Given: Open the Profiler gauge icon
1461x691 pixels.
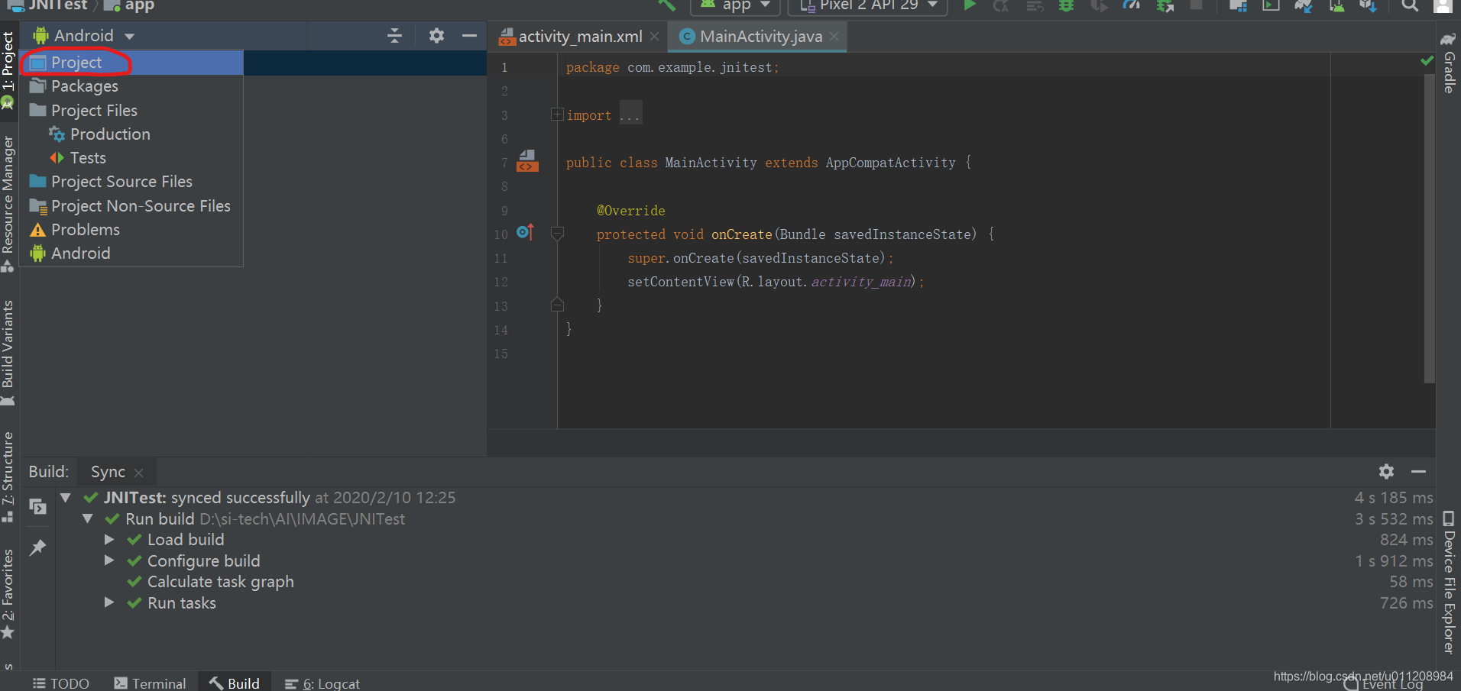Looking at the screenshot, I should tap(1132, 5).
